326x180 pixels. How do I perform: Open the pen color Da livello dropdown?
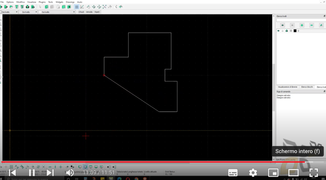click(9, 12)
